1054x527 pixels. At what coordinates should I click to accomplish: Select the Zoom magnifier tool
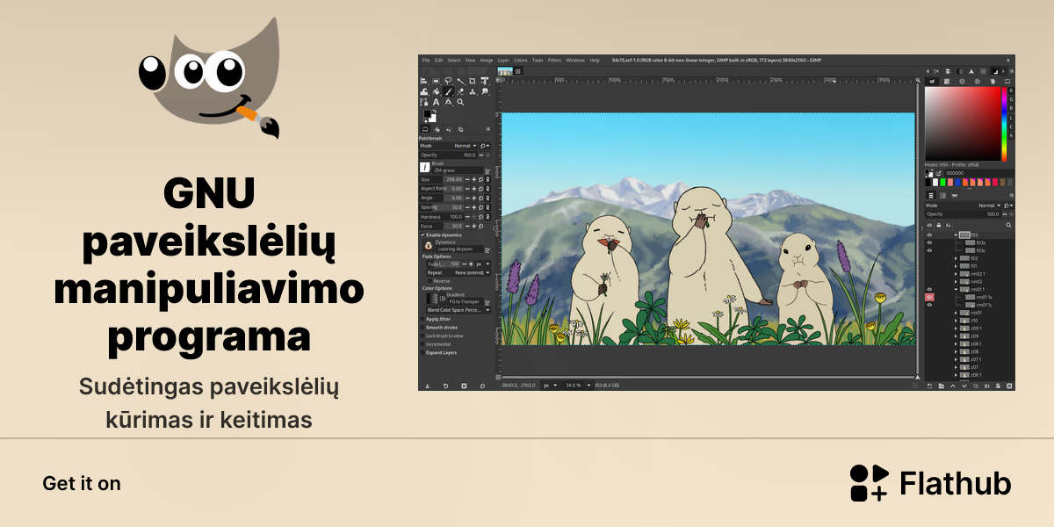click(x=460, y=102)
